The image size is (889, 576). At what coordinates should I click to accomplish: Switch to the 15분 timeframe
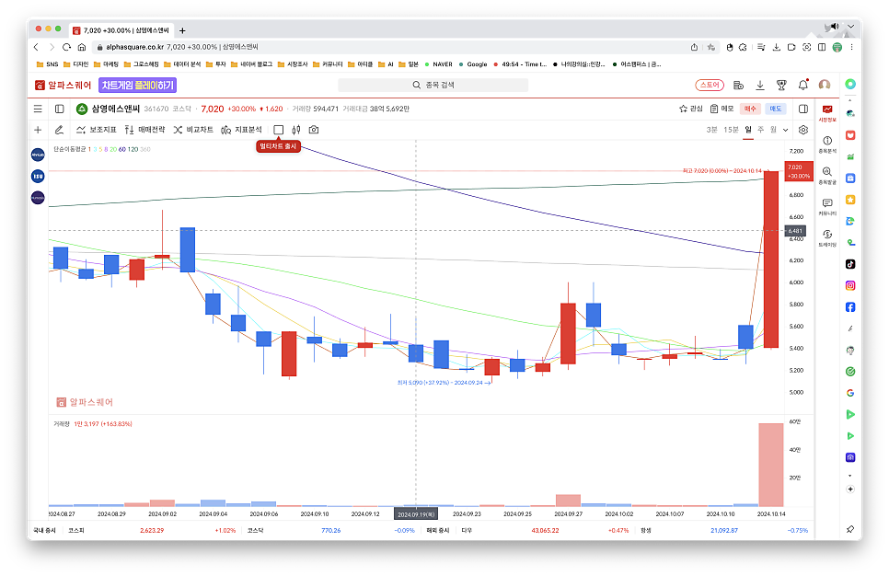731,130
